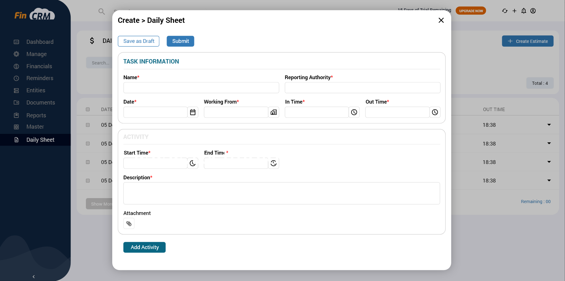Click the Add Activity button
The image size is (565, 281).
coord(144,248)
